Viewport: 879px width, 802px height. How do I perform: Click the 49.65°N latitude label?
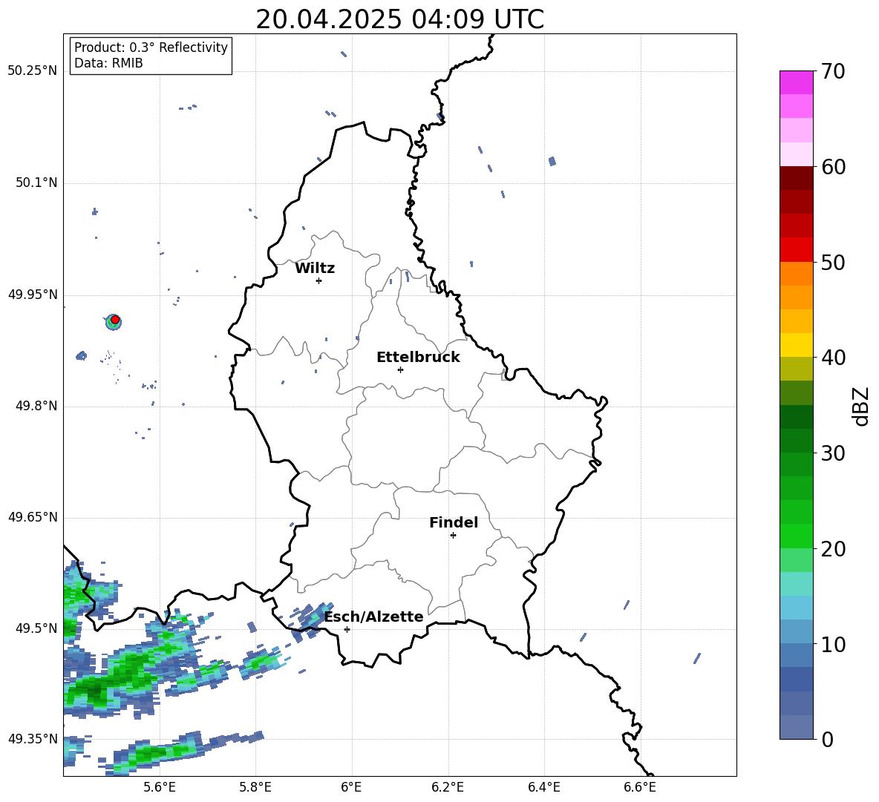tap(32, 517)
